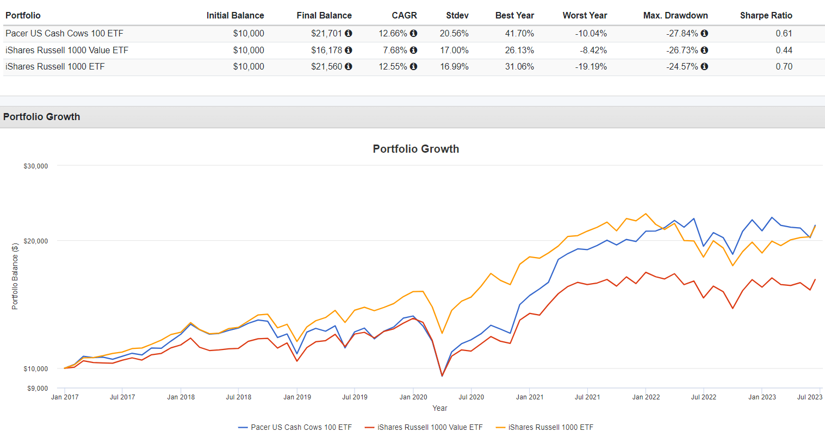Viewport: 825px width, 438px height.
Task: Open info icon beside 7.68% CAGR
Action: [413, 50]
